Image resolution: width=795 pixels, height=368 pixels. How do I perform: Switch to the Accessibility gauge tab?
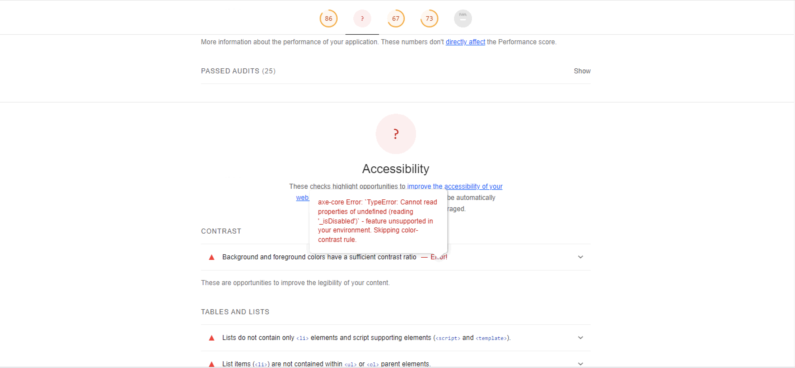pyautogui.click(x=362, y=18)
